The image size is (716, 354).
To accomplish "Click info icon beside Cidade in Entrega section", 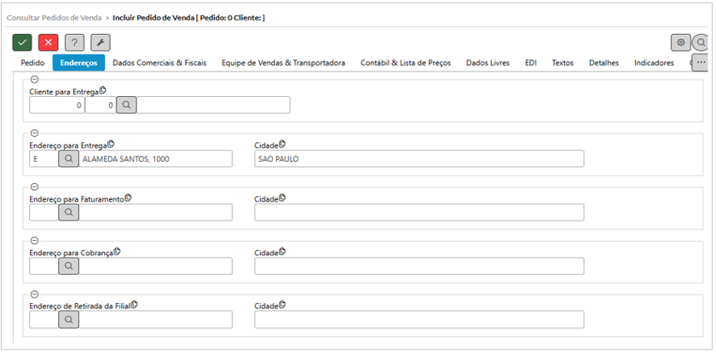I will (282, 144).
